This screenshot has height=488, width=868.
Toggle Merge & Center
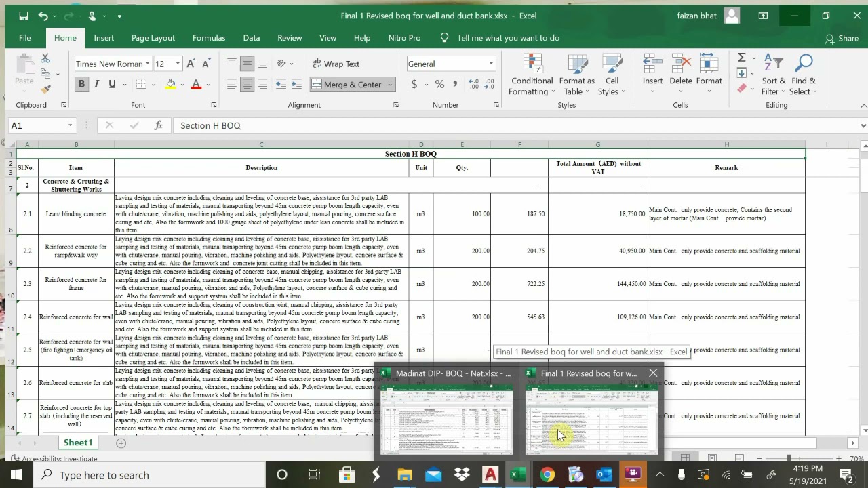pos(347,85)
